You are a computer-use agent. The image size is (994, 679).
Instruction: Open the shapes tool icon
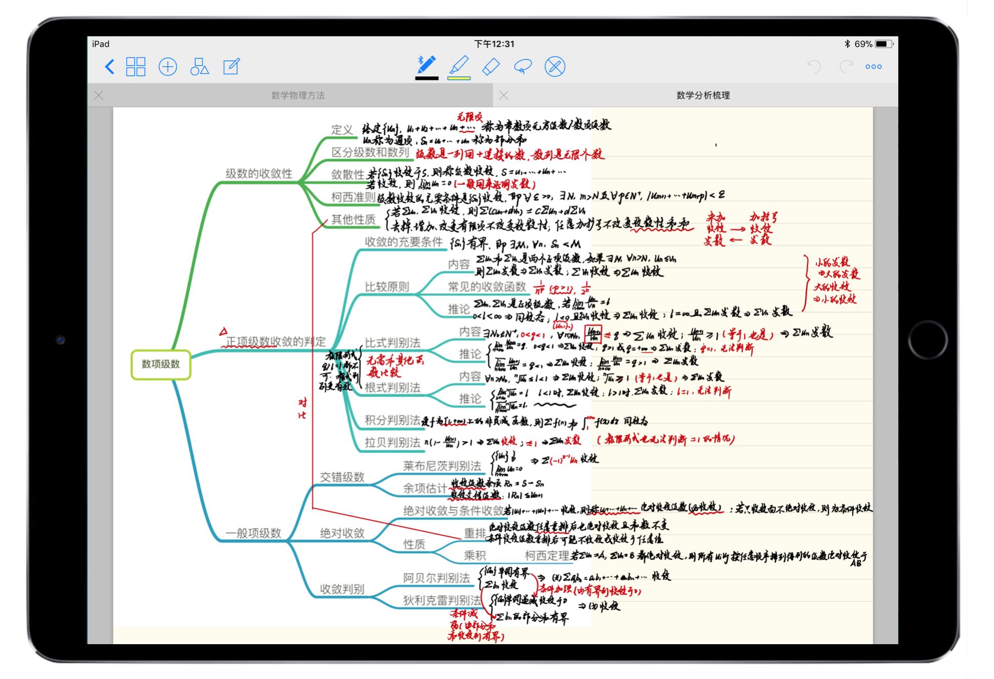click(x=199, y=67)
